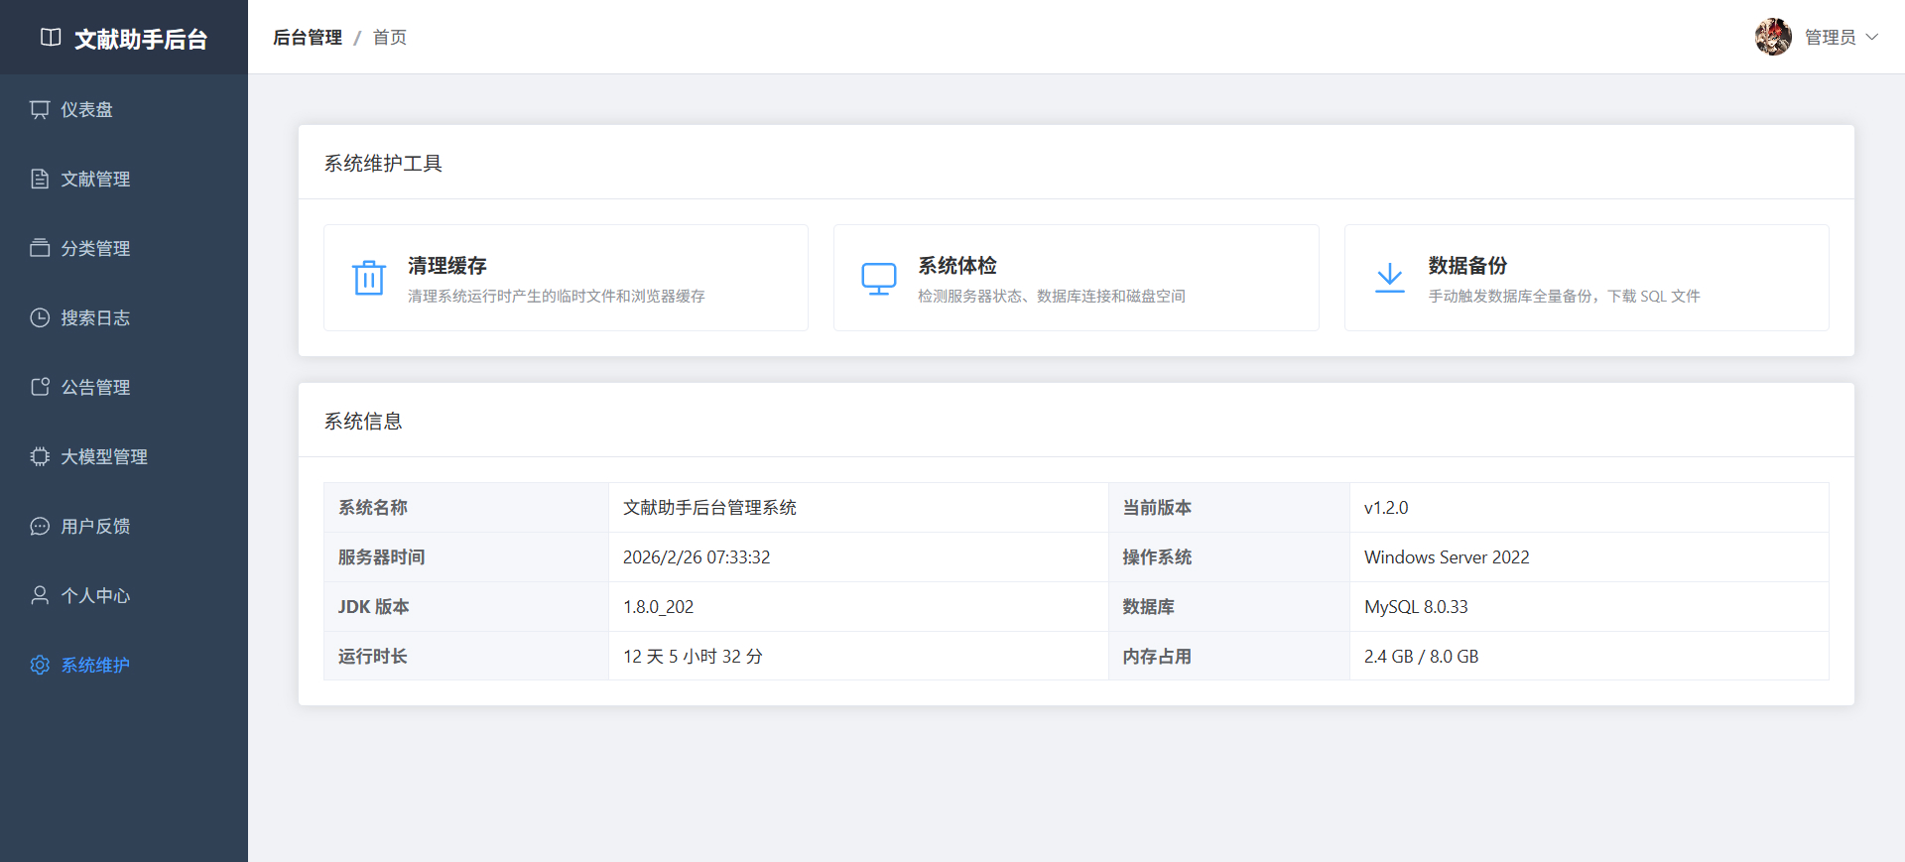Click the 数据备份 card title
This screenshot has width=1905, height=862.
click(x=1468, y=266)
